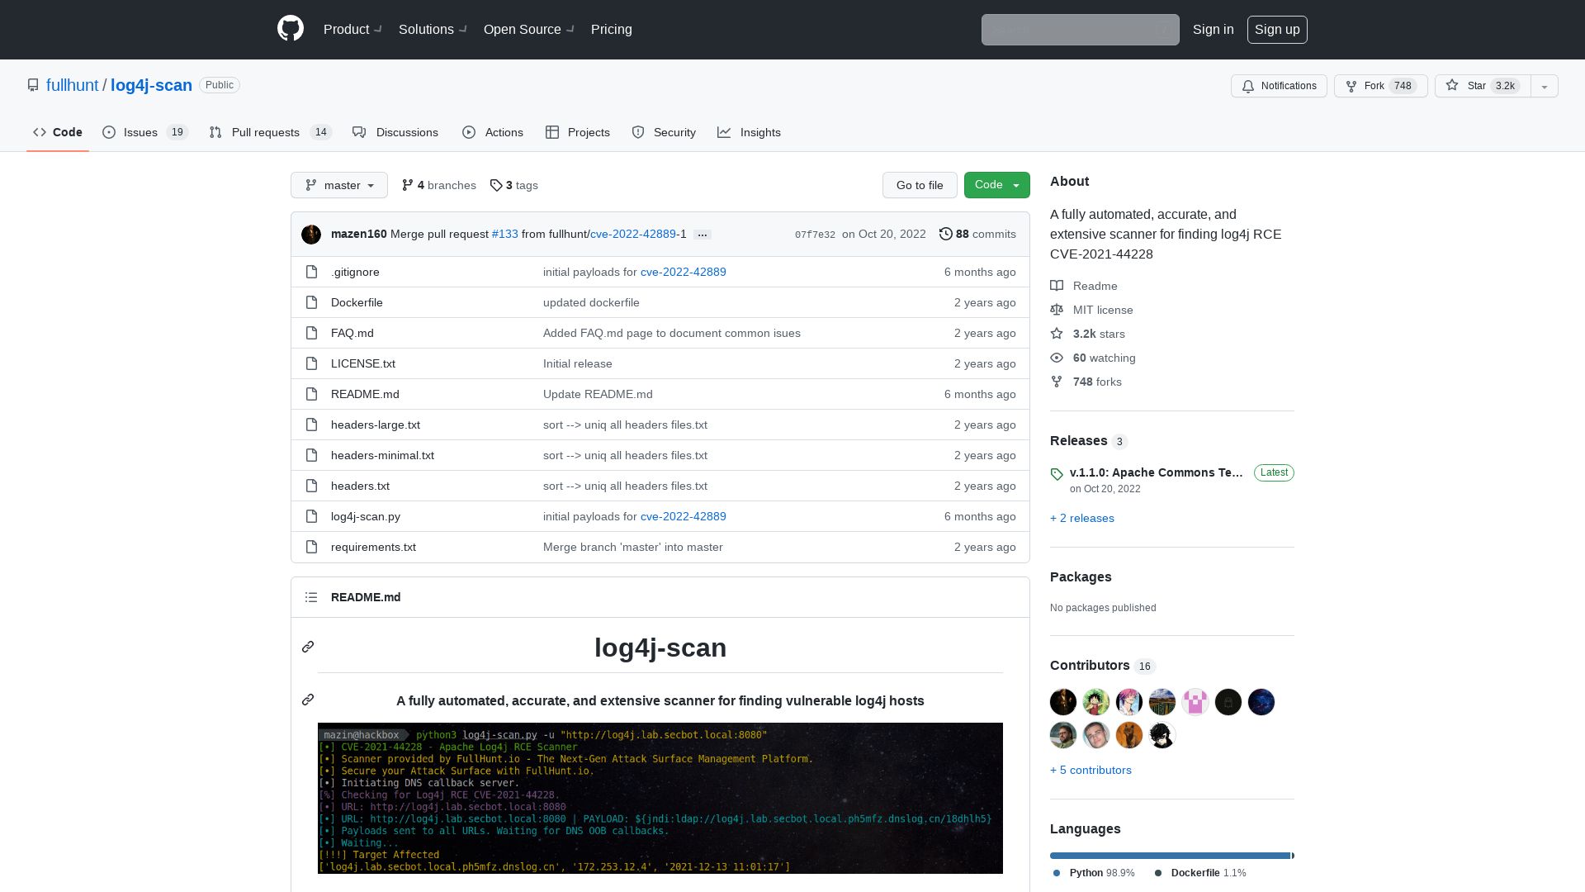The image size is (1585, 892).
Task: Click the tag icon next to 3 tags
Action: tap(496, 185)
